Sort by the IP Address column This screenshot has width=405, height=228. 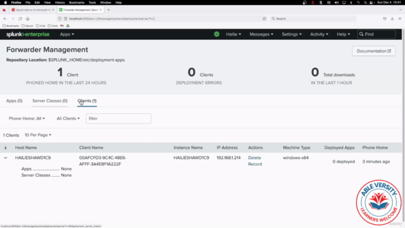pyautogui.click(x=227, y=148)
